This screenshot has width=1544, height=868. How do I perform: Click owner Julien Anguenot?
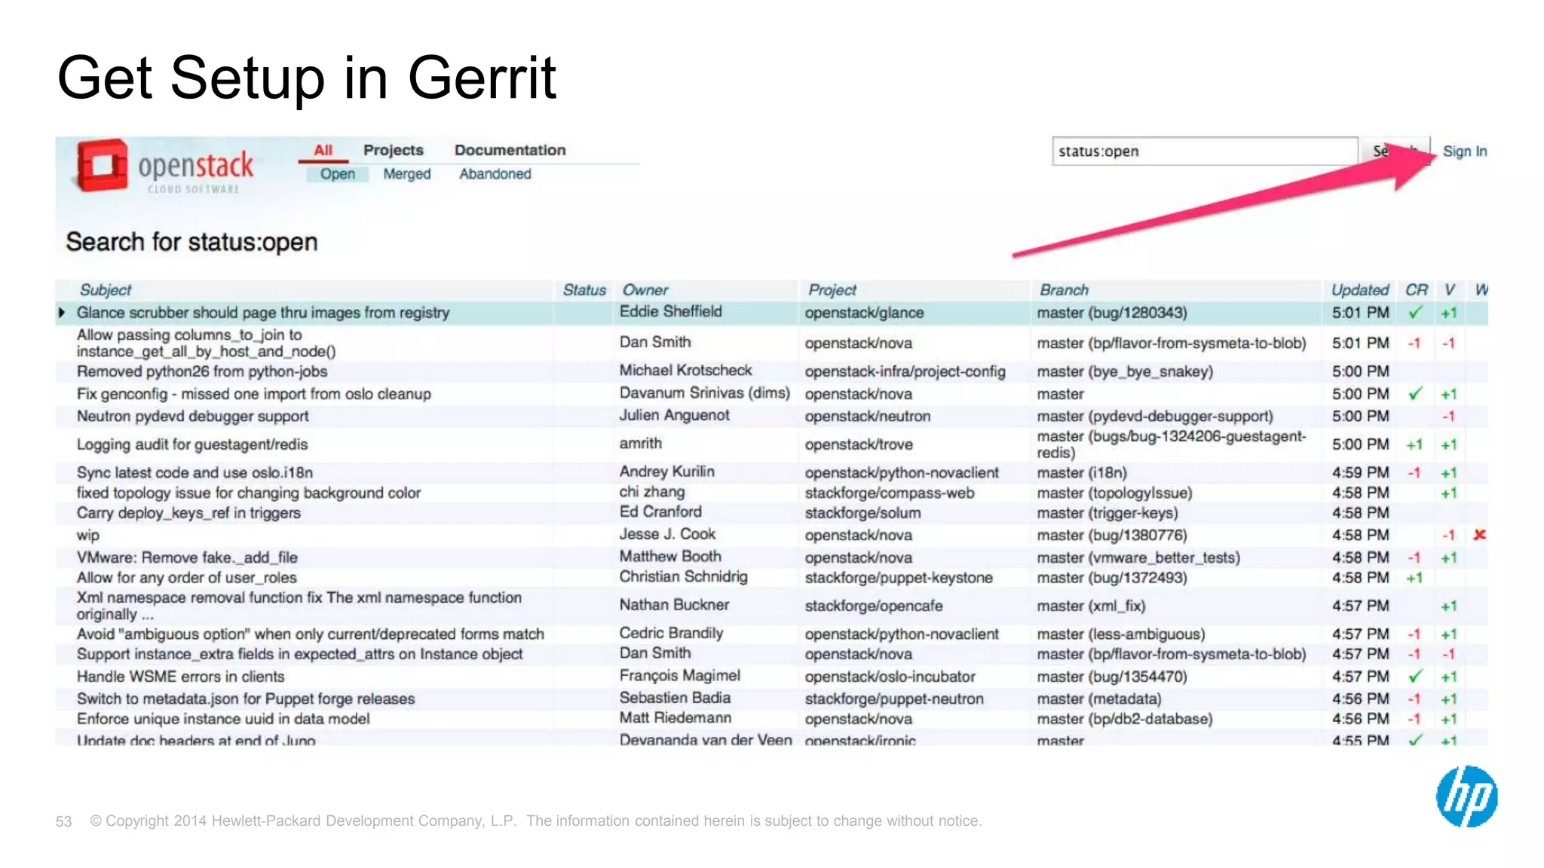pyautogui.click(x=674, y=415)
